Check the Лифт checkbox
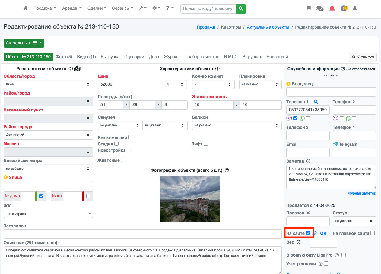This screenshot has width=381, height=274. (x=206, y=144)
